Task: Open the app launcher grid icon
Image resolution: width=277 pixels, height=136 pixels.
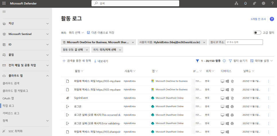Action: [x=4, y=3]
